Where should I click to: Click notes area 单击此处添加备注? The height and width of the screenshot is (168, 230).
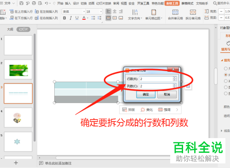pyautogui.click(x=58, y=163)
